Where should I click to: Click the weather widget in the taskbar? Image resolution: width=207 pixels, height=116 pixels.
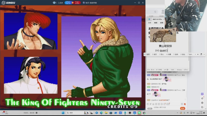pyautogui.click(x=5, y=113)
